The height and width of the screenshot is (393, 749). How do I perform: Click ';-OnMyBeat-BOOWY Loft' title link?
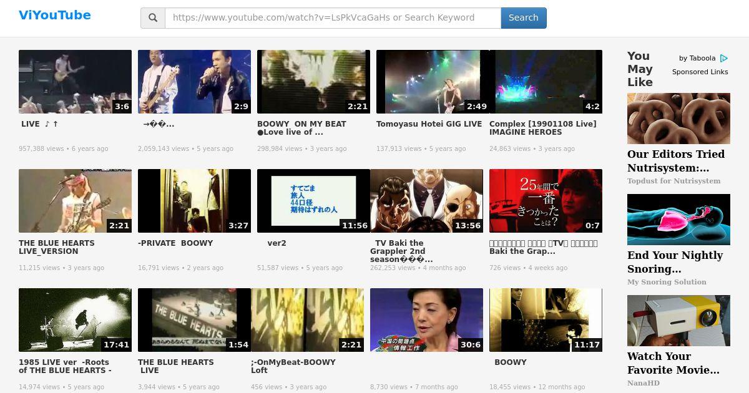(x=293, y=366)
